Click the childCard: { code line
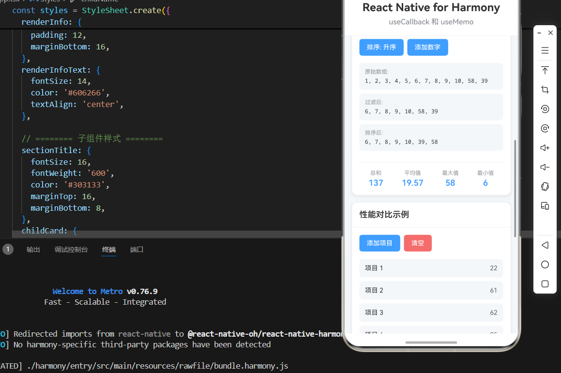Viewport: 561px width, 373px height. coord(49,231)
